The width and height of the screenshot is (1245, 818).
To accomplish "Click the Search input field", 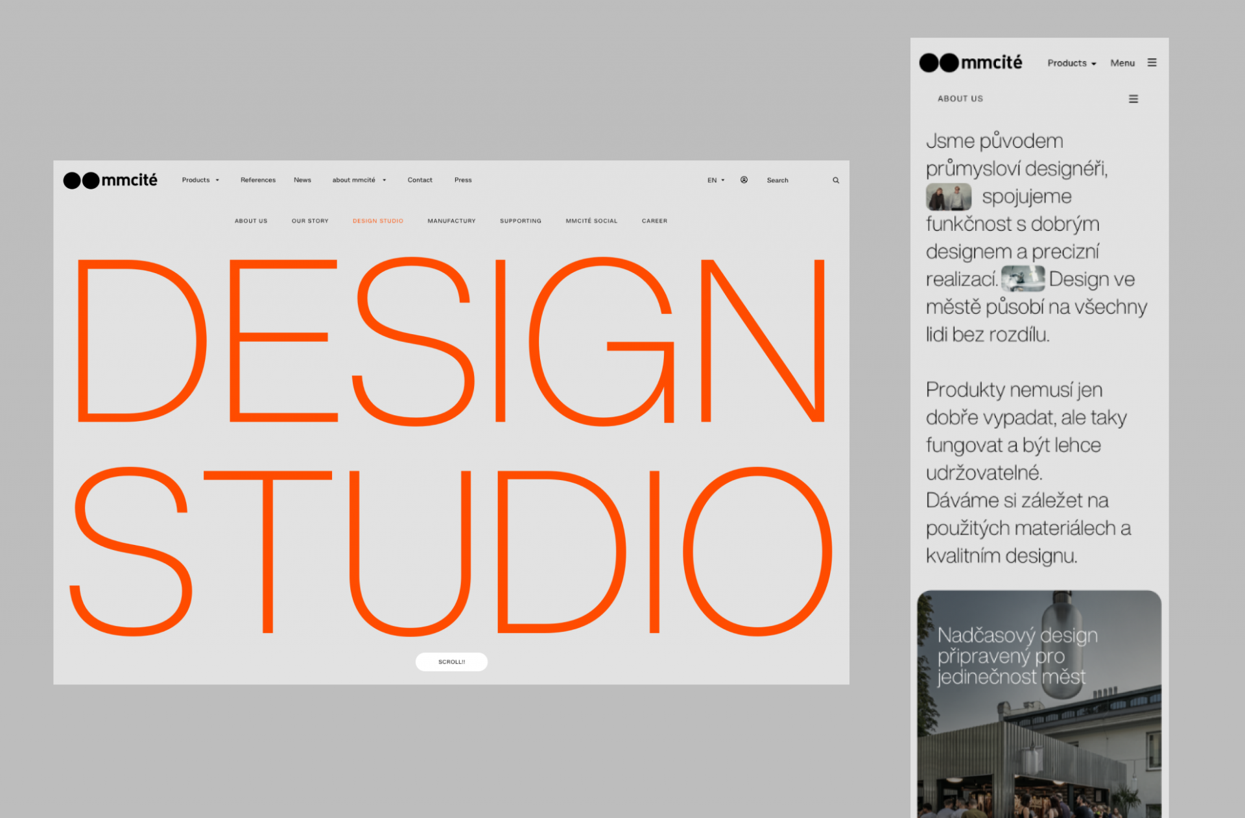I will pos(794,180).
